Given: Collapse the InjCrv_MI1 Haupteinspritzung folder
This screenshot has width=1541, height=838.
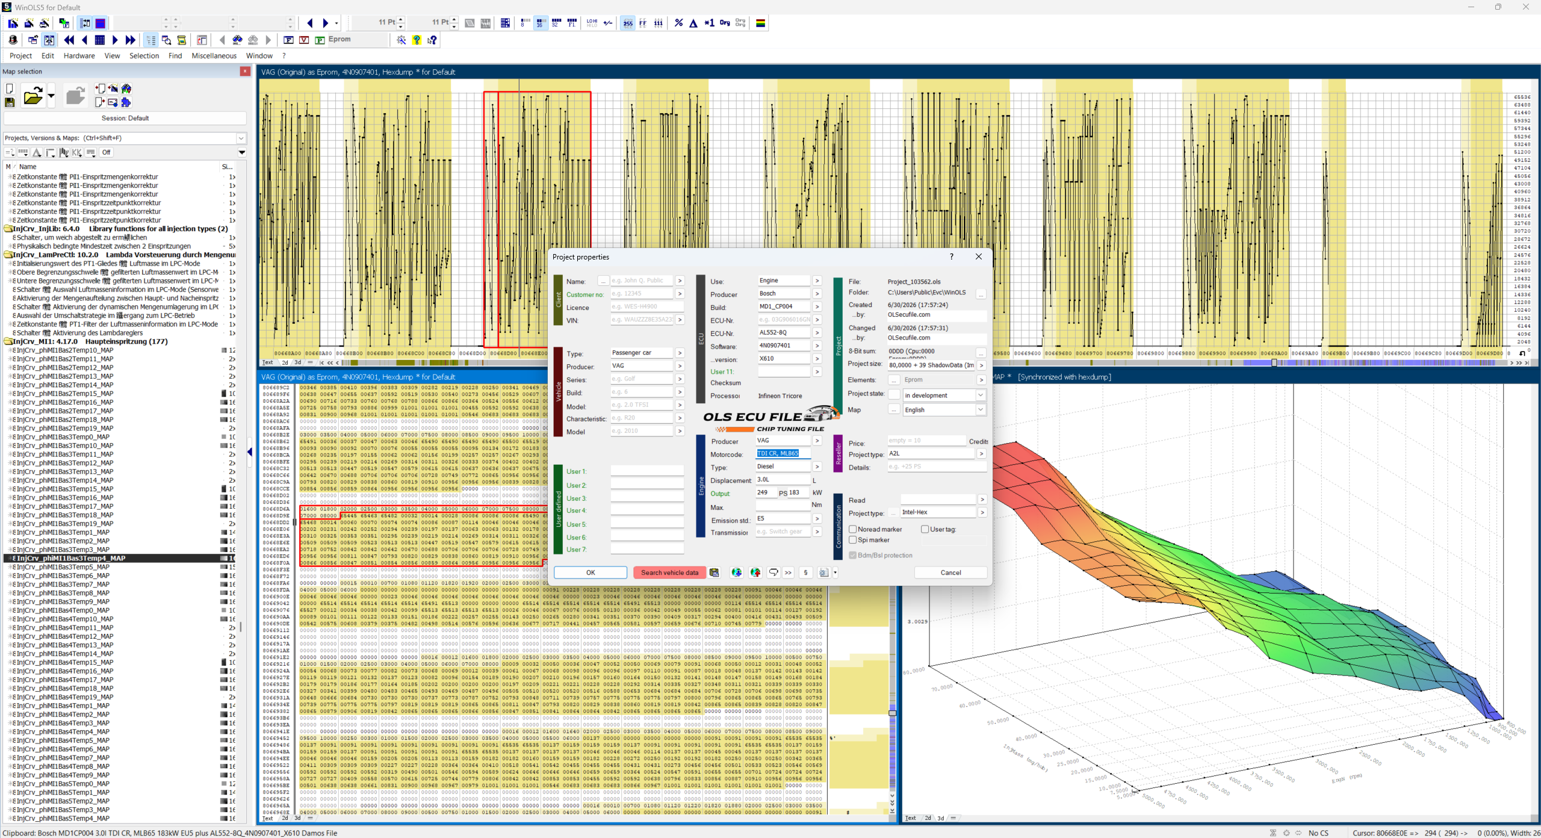Looking at the screenshot, I should pos(8,341).
